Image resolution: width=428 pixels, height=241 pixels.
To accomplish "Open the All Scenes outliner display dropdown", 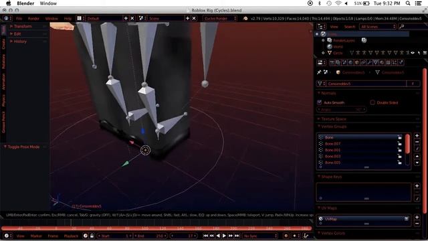I will coord(378,27).
